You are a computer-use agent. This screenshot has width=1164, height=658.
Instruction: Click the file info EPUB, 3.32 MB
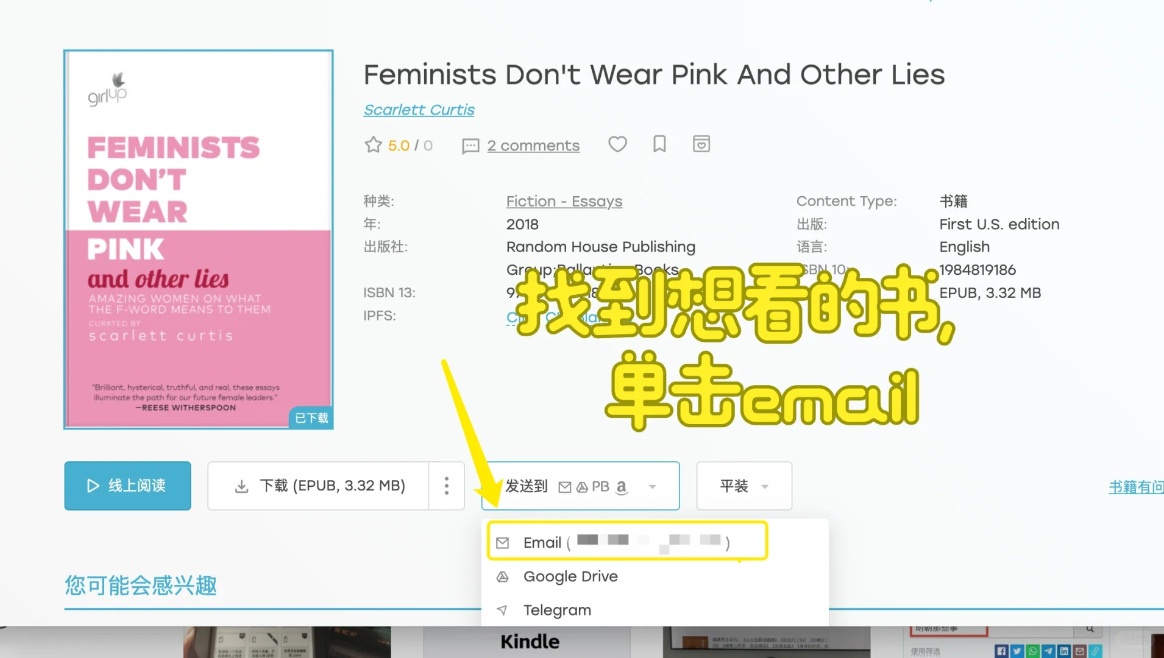tap(990, 293)
